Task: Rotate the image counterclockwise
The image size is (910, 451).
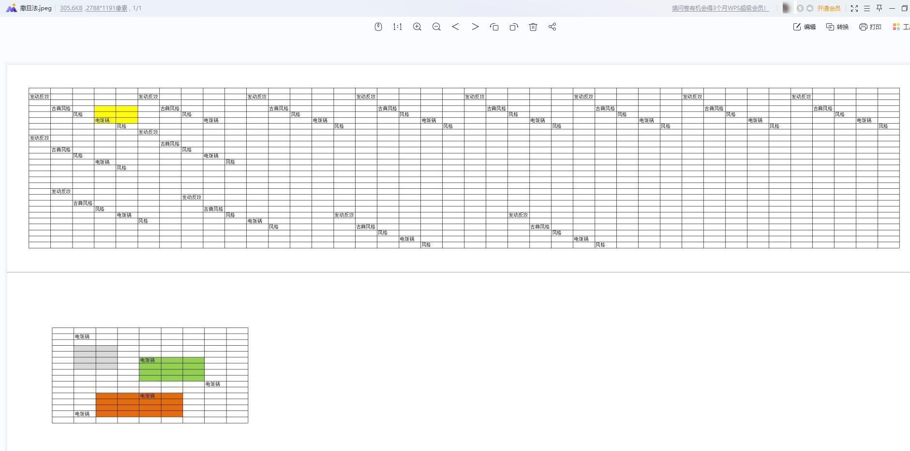Action: click(x=494, y=27)
